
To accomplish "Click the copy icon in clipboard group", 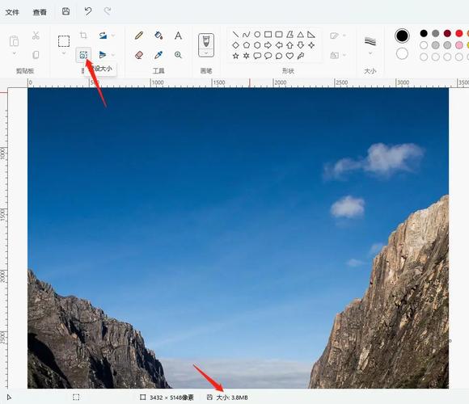I will click(x=36, y=55).
